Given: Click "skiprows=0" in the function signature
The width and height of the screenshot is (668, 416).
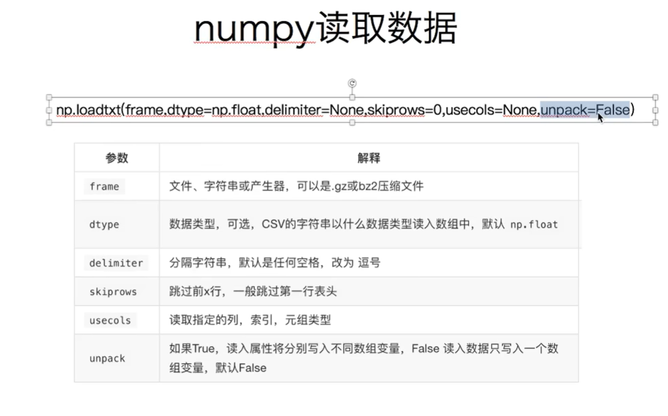Looking at the screenshot, I should coord(404,110).
